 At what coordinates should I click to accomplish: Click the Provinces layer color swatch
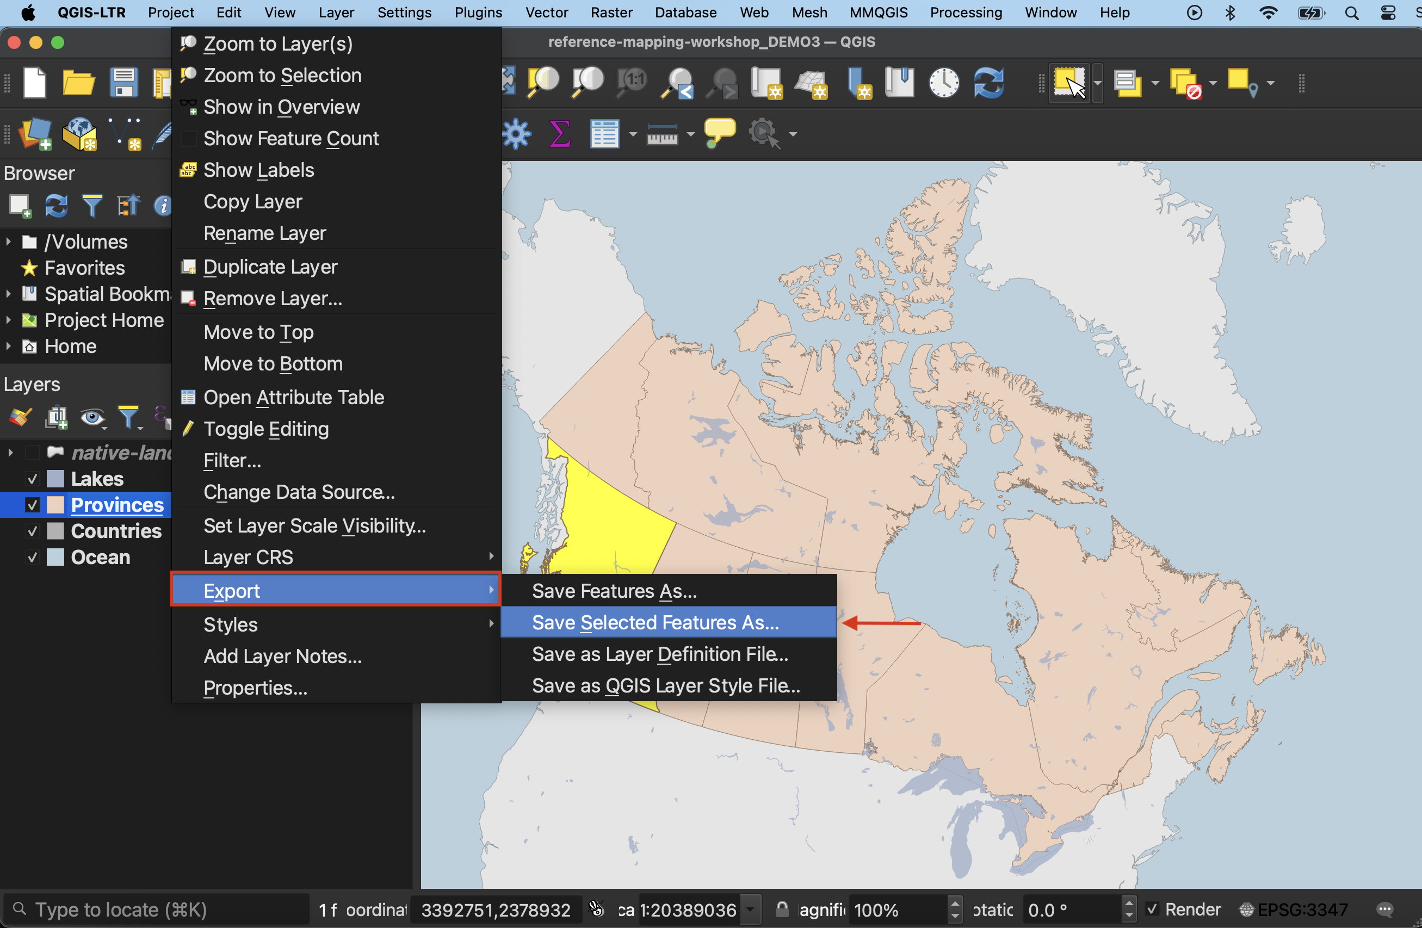click(55, 505)
